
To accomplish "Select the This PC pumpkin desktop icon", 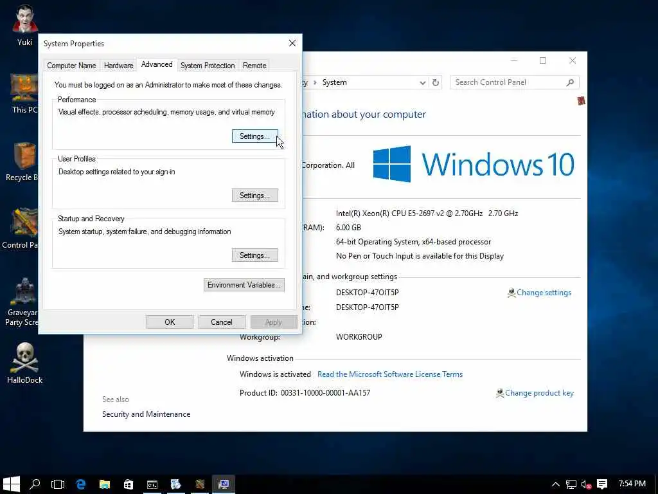I will click(24, 93).
